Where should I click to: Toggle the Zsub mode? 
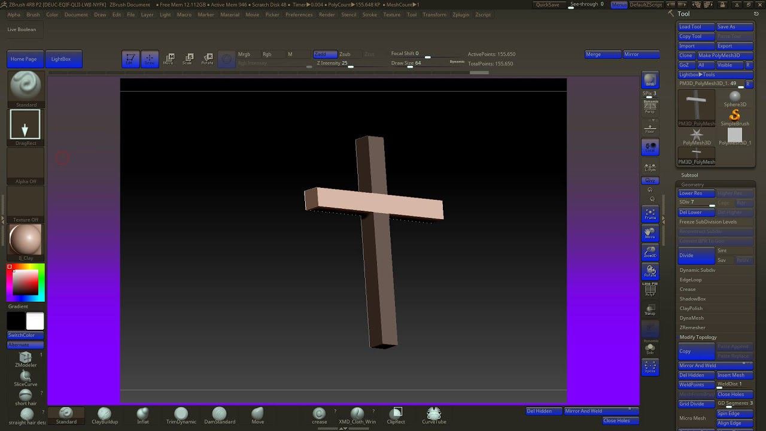point(345,54)
